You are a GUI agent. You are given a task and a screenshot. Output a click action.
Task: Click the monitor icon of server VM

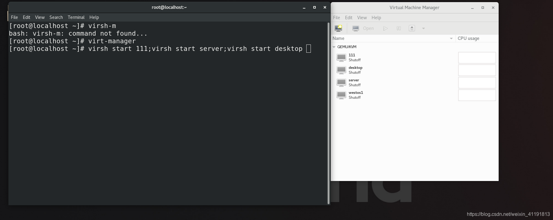[341, 83]
